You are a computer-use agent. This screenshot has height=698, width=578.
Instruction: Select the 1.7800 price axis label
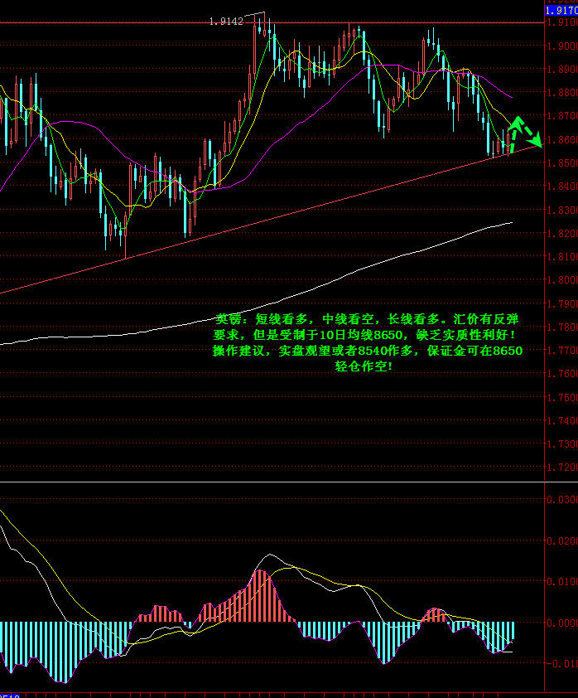[562, 327]
